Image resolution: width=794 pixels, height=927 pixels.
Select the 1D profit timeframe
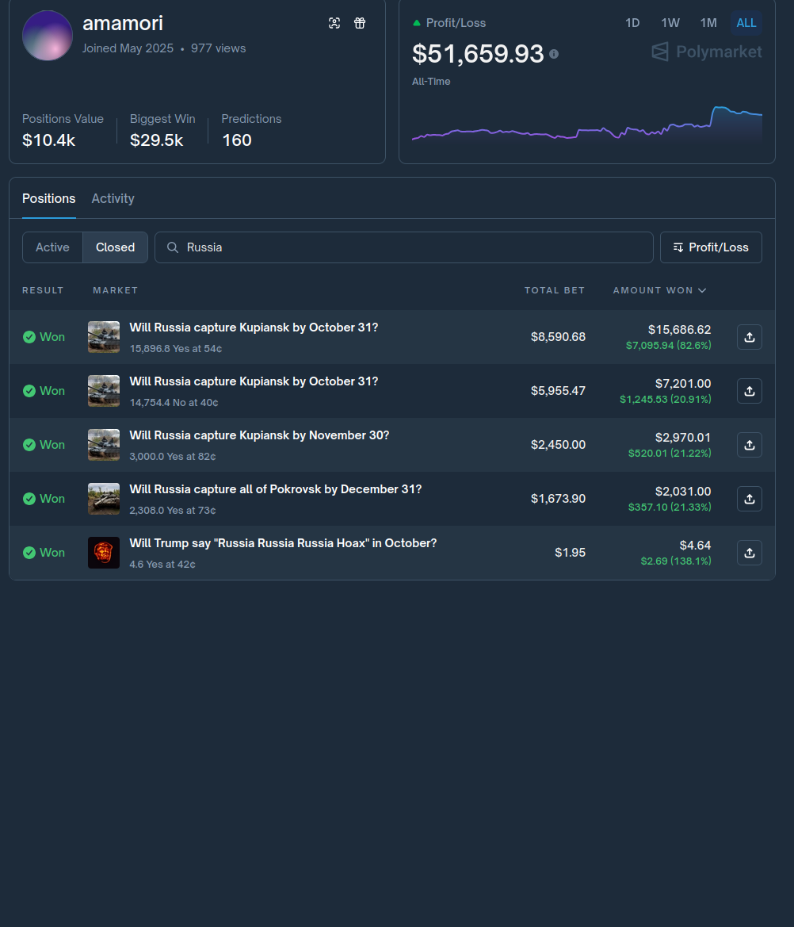point(632,23)
